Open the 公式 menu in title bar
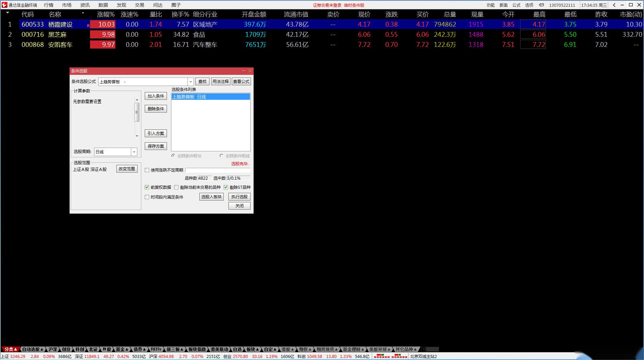The height and width of the screenshot is (360, 644). point(516,5)
